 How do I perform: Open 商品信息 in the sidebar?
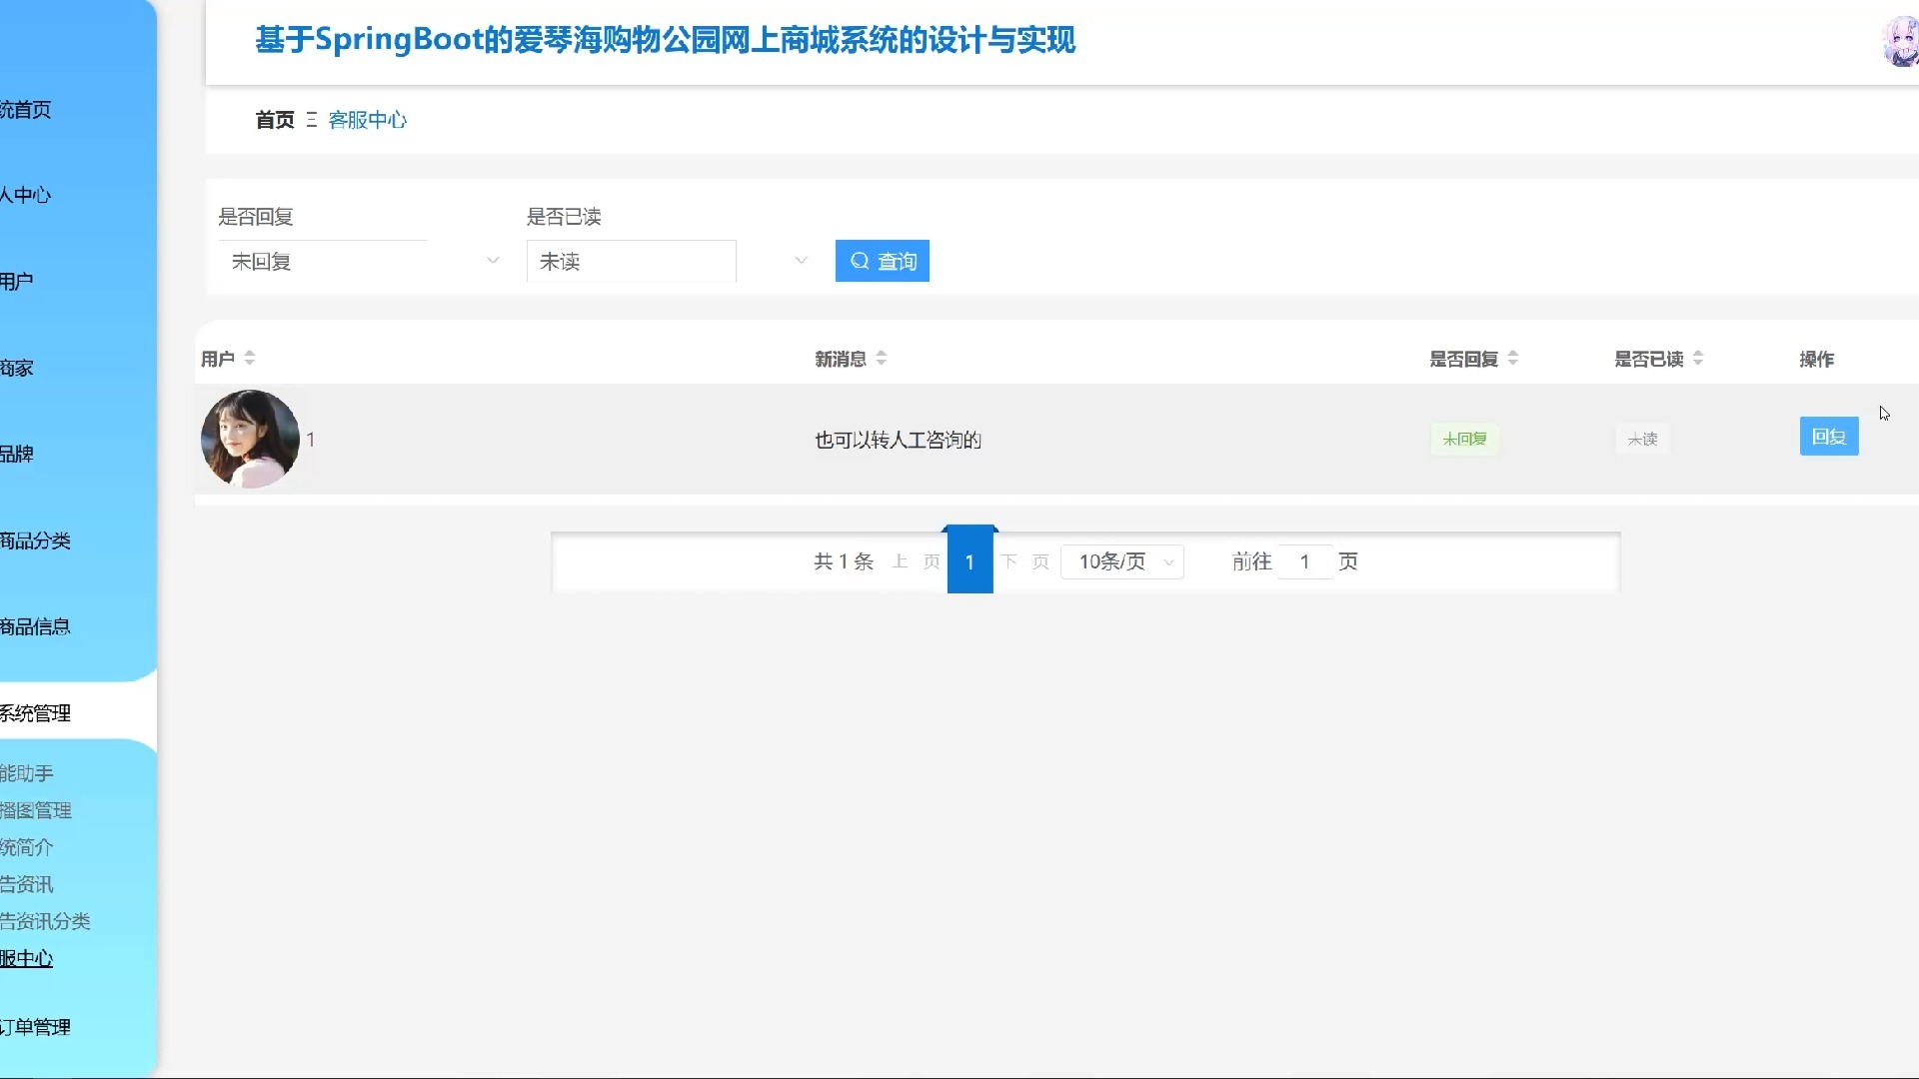pyautogui.click(x=35, y=626)
